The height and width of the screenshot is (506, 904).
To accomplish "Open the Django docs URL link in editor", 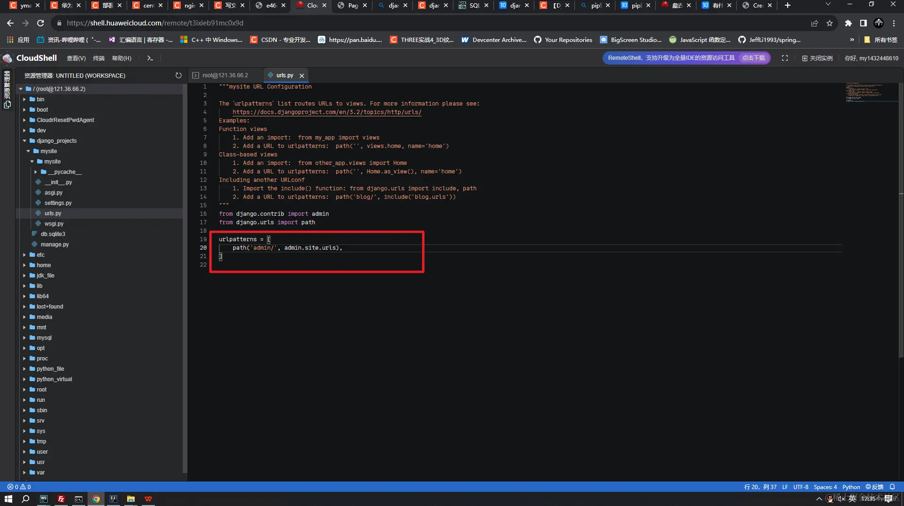I will [x=327, y=112].
